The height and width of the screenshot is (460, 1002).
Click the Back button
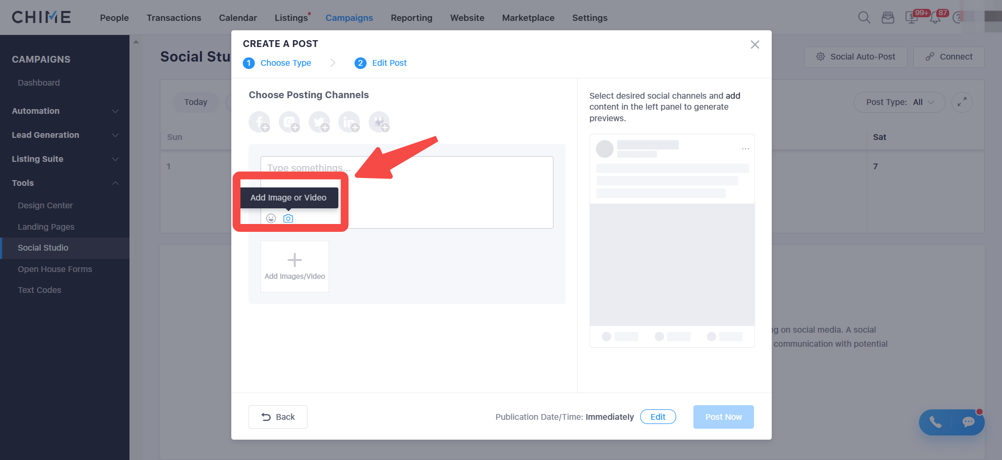tap(278, 417)
